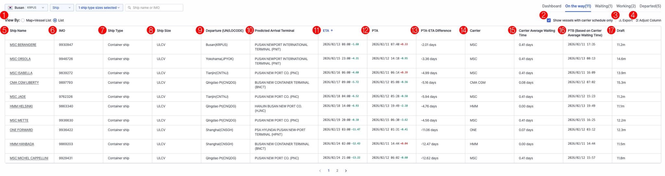Click -11.06 days difference cell
665x176 pixels.
coord(429,130)
